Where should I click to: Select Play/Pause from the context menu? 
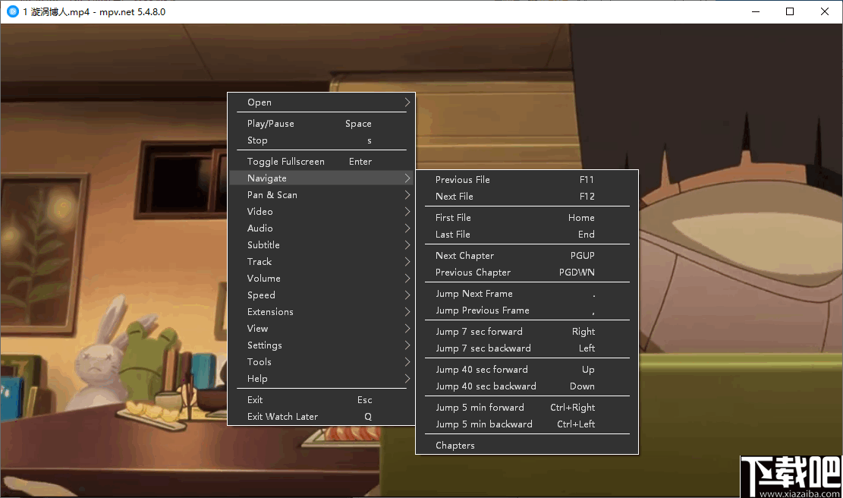pos(271,124)
